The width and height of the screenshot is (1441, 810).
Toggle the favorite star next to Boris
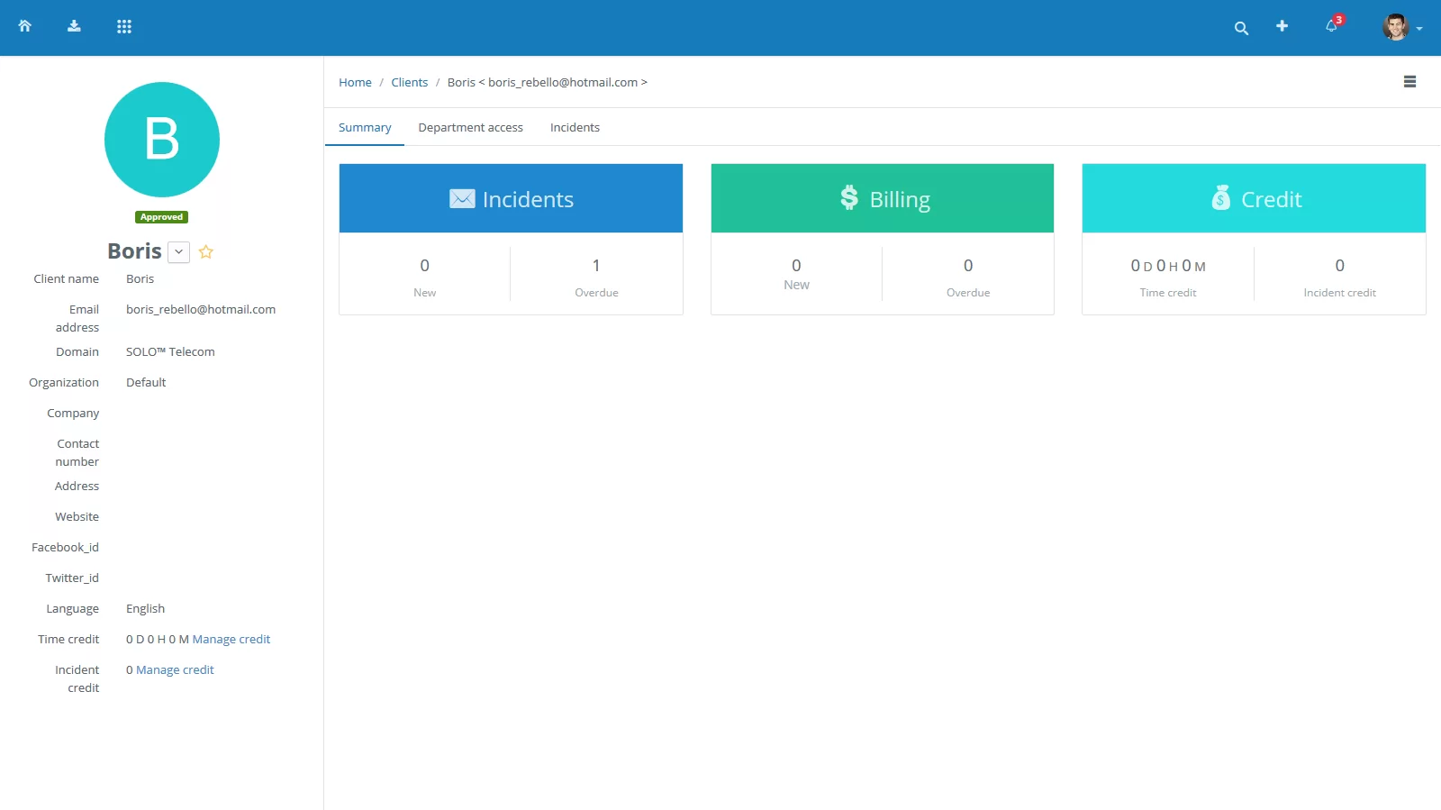click(206, 252)
